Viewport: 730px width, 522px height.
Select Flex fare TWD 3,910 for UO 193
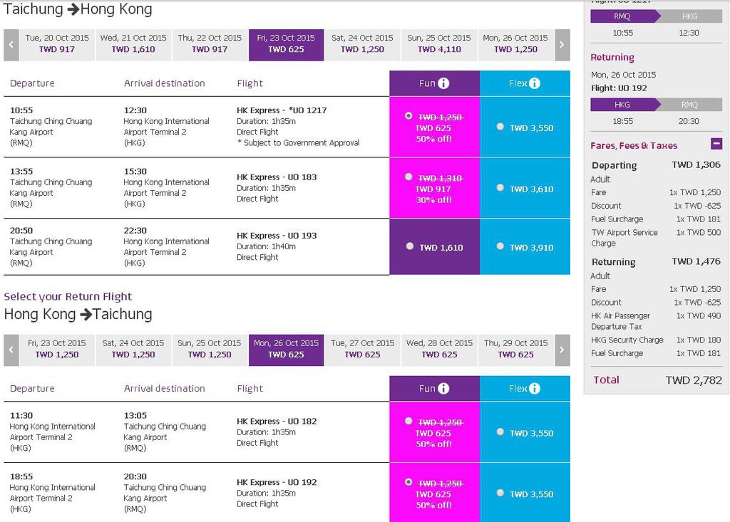click(x=500, y=246)
